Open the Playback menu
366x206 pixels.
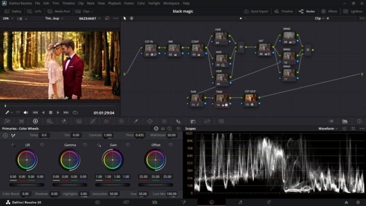114,3
